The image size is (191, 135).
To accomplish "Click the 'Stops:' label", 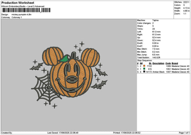I will 140,26.
